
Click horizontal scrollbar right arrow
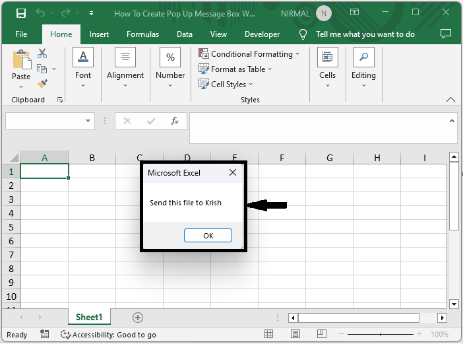pos(442,318)
